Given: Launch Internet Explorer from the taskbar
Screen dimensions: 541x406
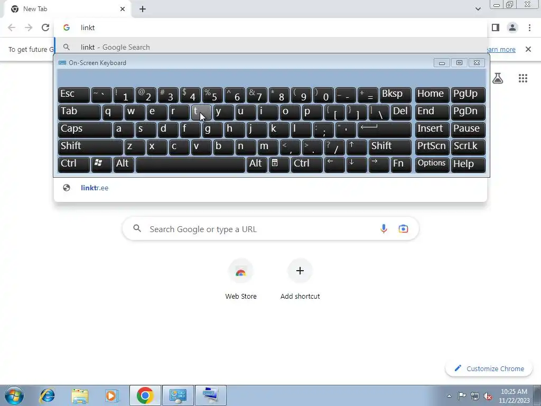Looking at the screenshot, I should (47, 395).
